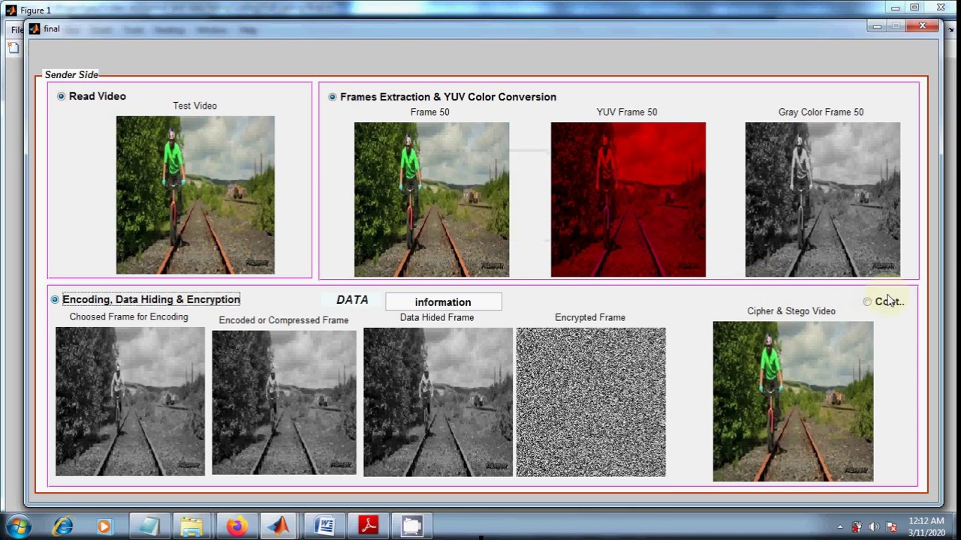The height and width of the screenshot is (540, 961).
Task: Click the DATA input field containing 'information'
Action: point(443,302)
